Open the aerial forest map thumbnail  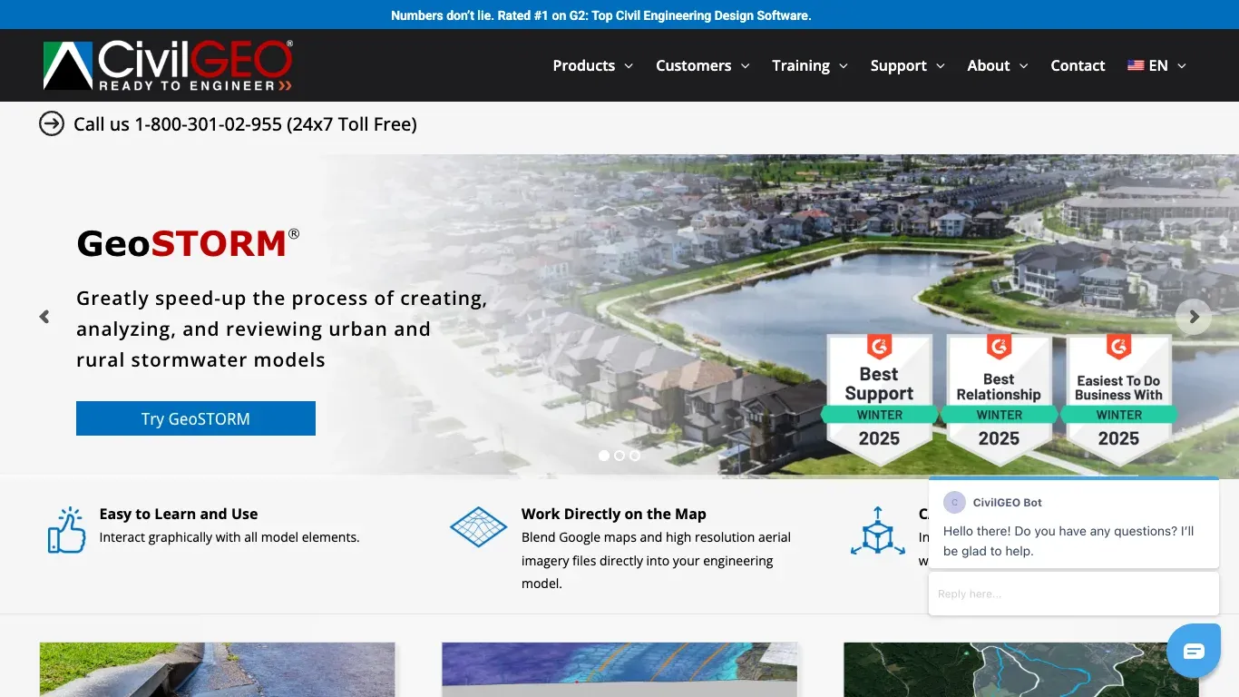pos(1021,670)
